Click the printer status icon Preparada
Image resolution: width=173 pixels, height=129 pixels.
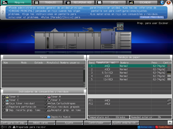[14, 127]
